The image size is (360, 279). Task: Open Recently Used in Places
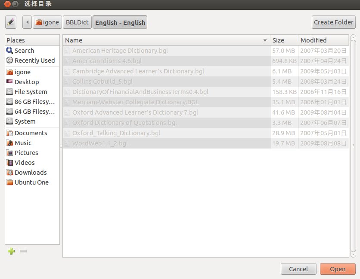pyautogui.click(x=32, y=61)
